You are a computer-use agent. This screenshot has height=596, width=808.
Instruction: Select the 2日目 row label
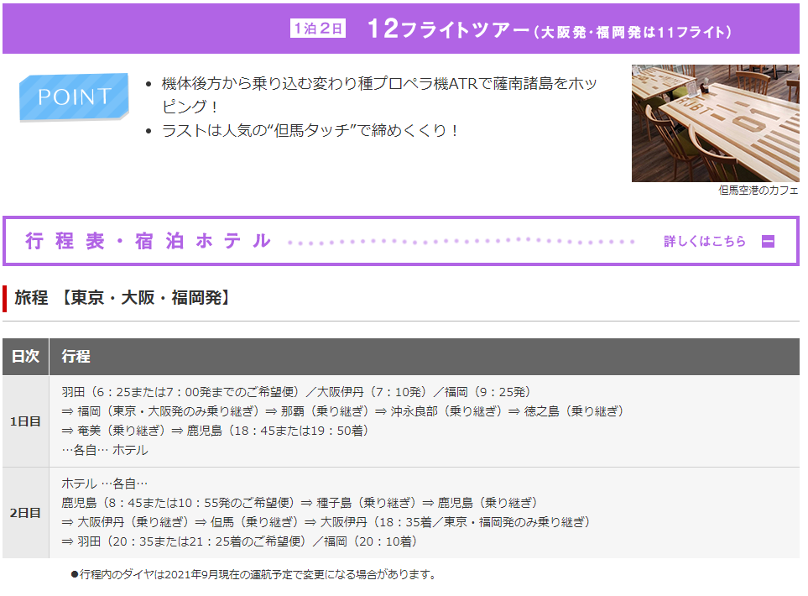coord(25,513)
